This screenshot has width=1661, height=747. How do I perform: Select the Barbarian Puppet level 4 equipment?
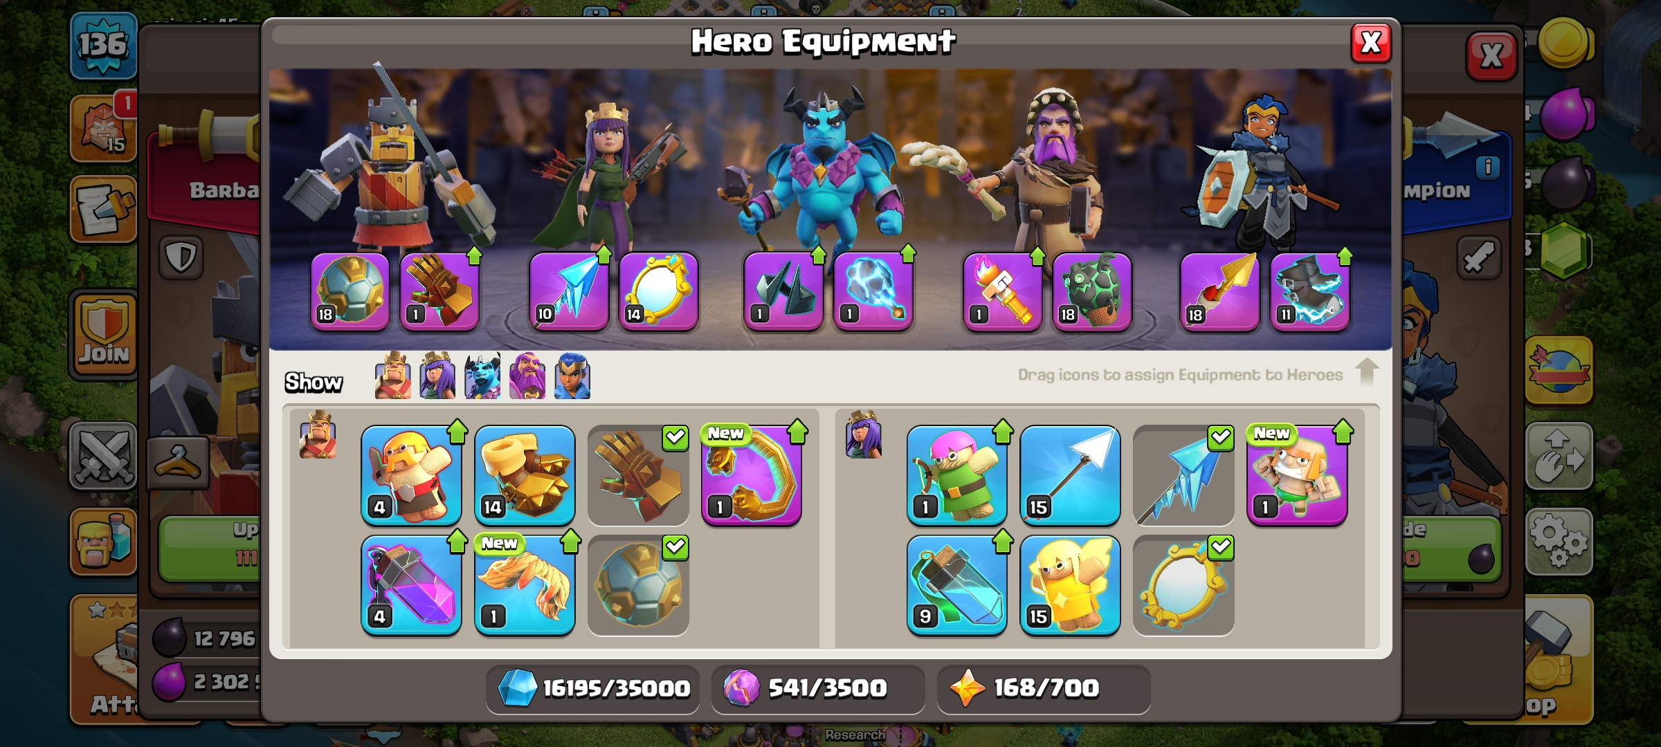[x=411, y=475]
